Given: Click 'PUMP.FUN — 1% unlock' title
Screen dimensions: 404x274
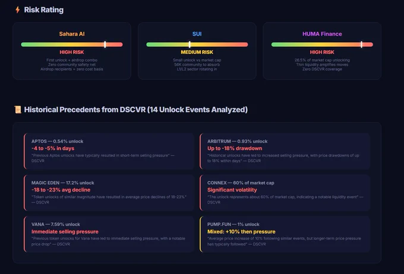Looking at the screenshot, I should point(233,224).
